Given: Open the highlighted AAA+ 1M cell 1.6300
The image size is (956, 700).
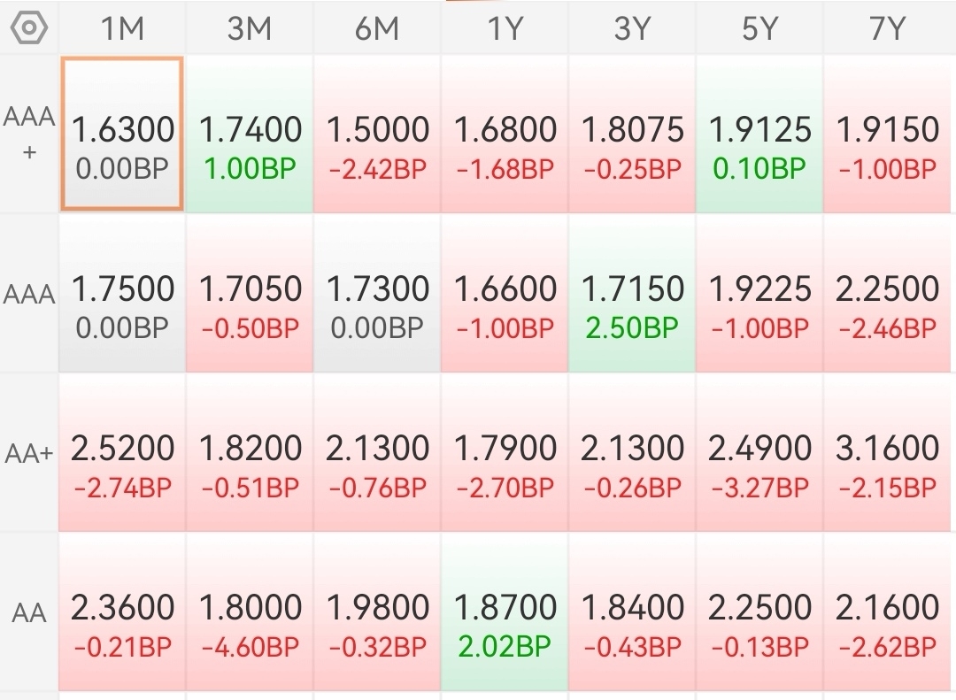Looking at the screenshot, I should 122,134.
